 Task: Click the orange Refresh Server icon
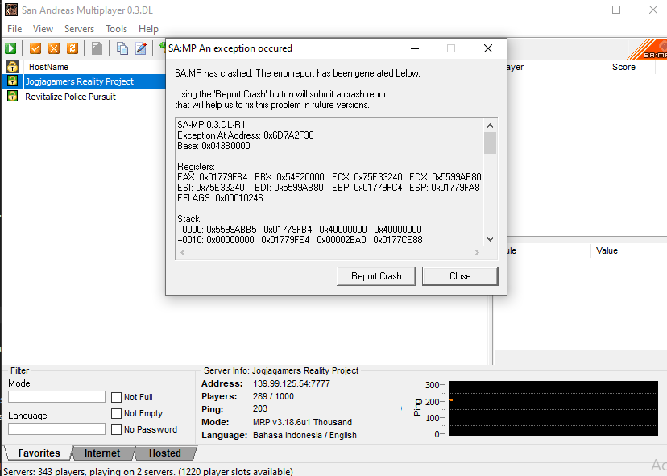pyautogui.click(x=72, y=48)
